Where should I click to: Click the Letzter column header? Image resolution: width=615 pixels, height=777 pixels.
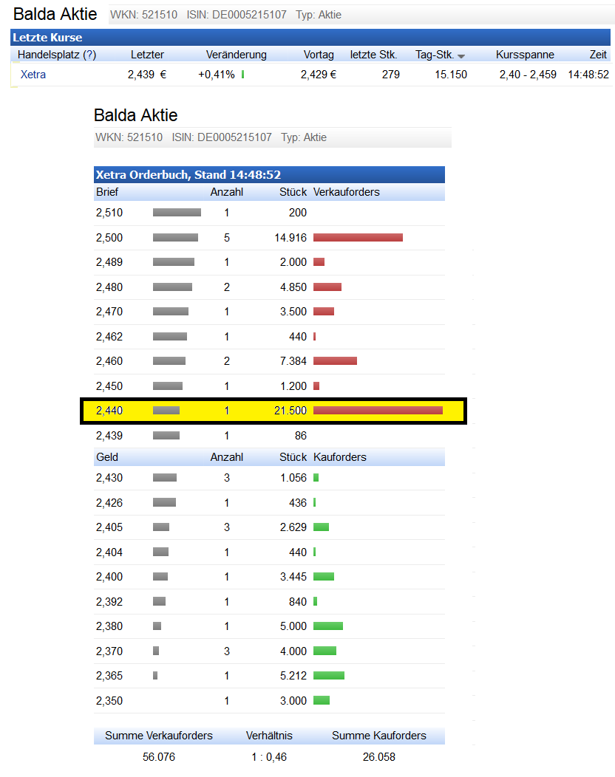tap(147, 55)
